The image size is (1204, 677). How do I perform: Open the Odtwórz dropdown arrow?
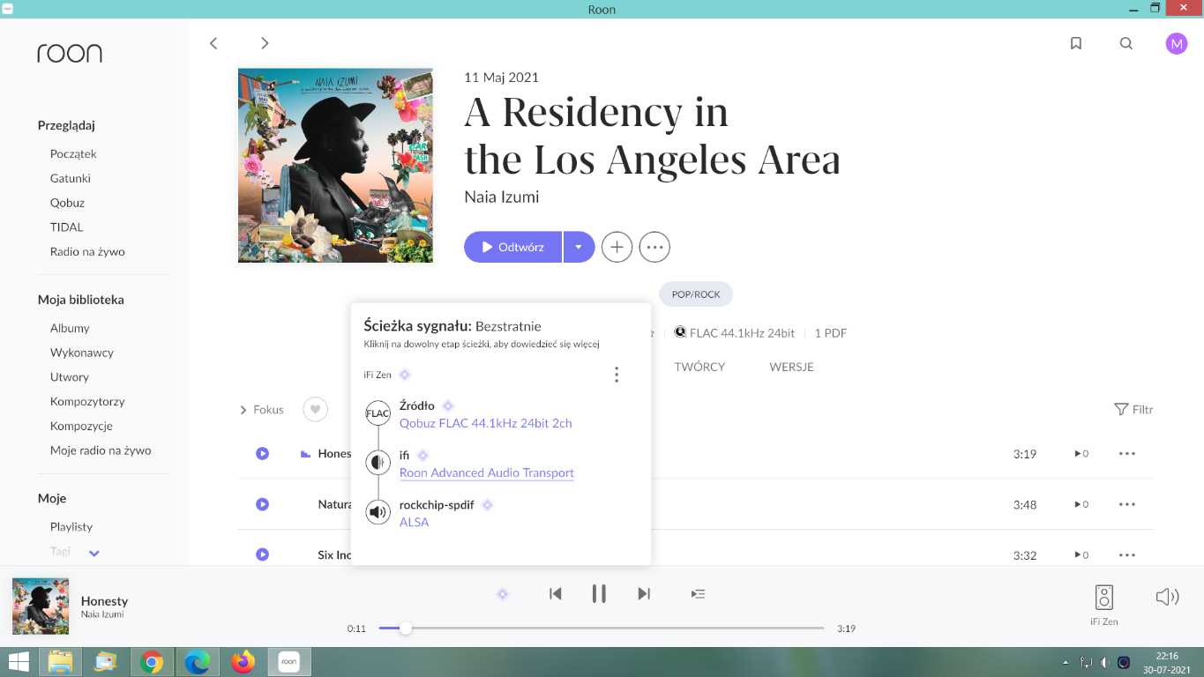tap(579, 248)
